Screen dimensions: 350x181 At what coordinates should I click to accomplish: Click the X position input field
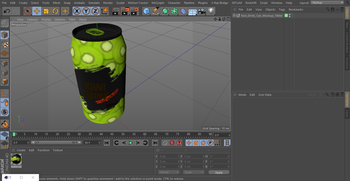[x=169, y=156]
